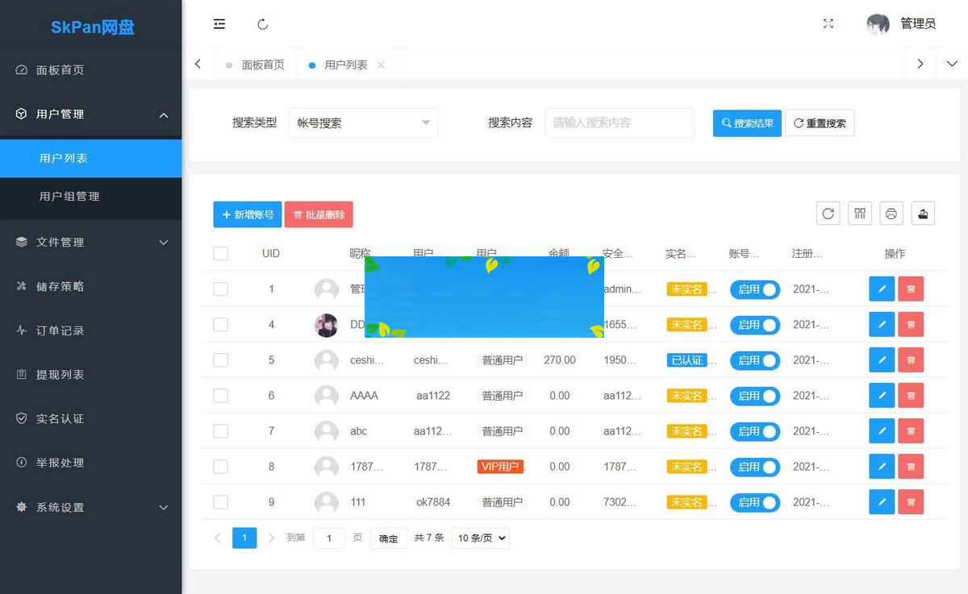968x594 pixels.
Task: Open column display settings icon above the table
Action: coord(859,213)
